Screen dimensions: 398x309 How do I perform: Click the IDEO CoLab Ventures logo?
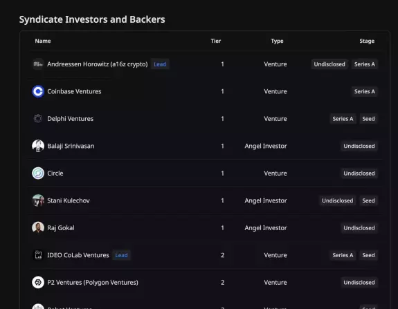point(38,255)
